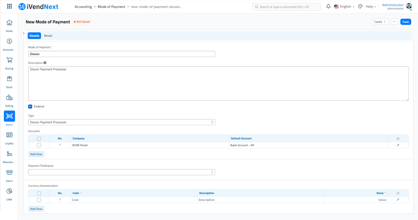Toggle the Enabled checkbox
This screenshot has height=220, width=418.
pyautogui.click(x=30, y=106)
